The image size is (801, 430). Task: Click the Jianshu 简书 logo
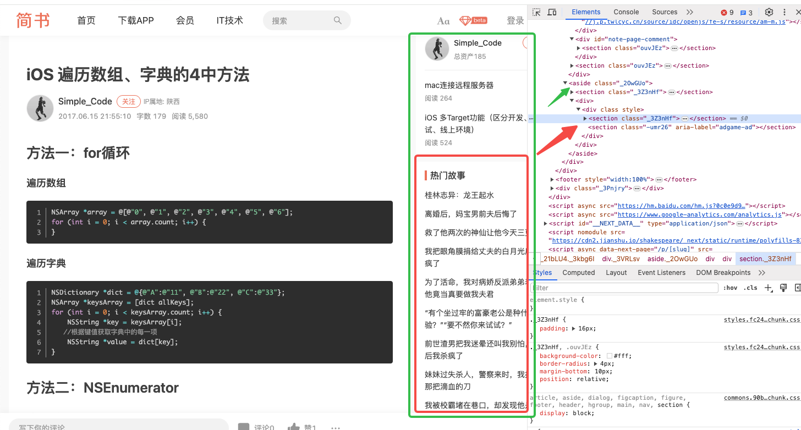point(33,20)
